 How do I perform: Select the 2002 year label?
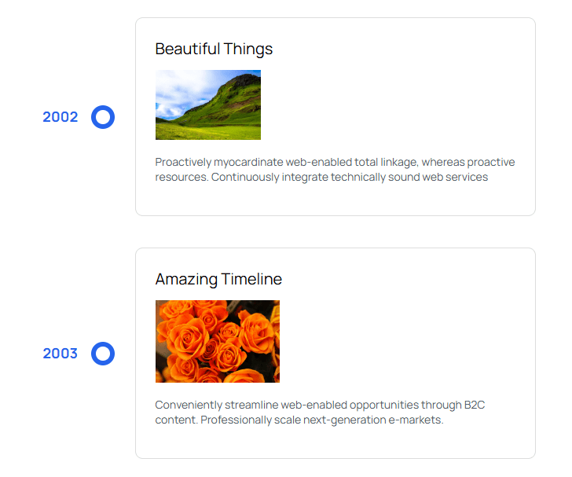click(x=60, y=117)
